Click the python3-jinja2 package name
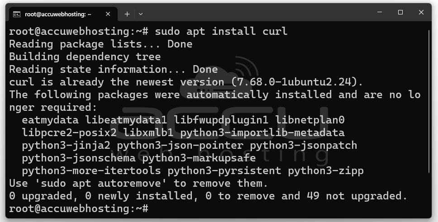 pos(66,145)
